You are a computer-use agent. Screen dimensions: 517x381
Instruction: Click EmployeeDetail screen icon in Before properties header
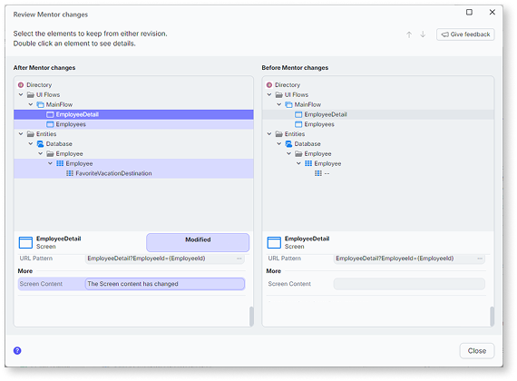274,242
